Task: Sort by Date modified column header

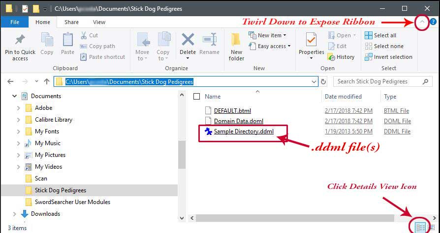Action: tap(343, 97)
